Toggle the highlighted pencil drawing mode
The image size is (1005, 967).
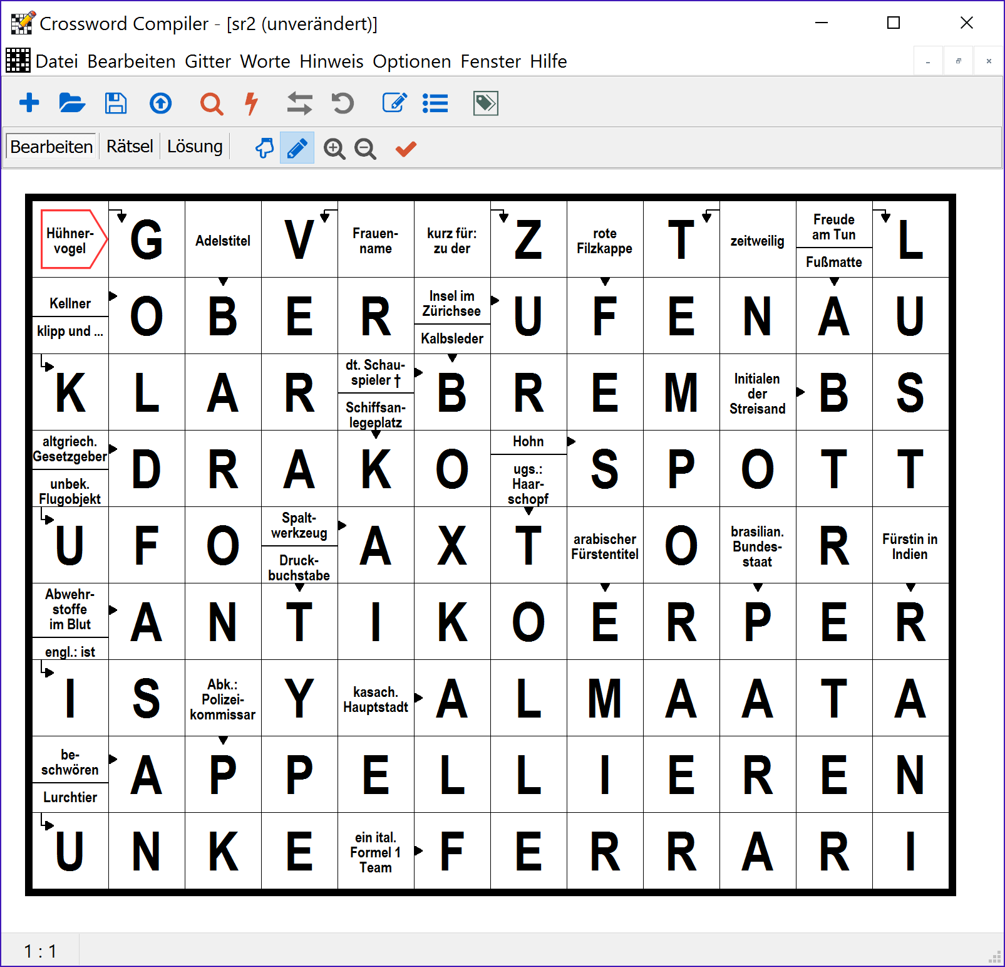(x=297, y=147)
